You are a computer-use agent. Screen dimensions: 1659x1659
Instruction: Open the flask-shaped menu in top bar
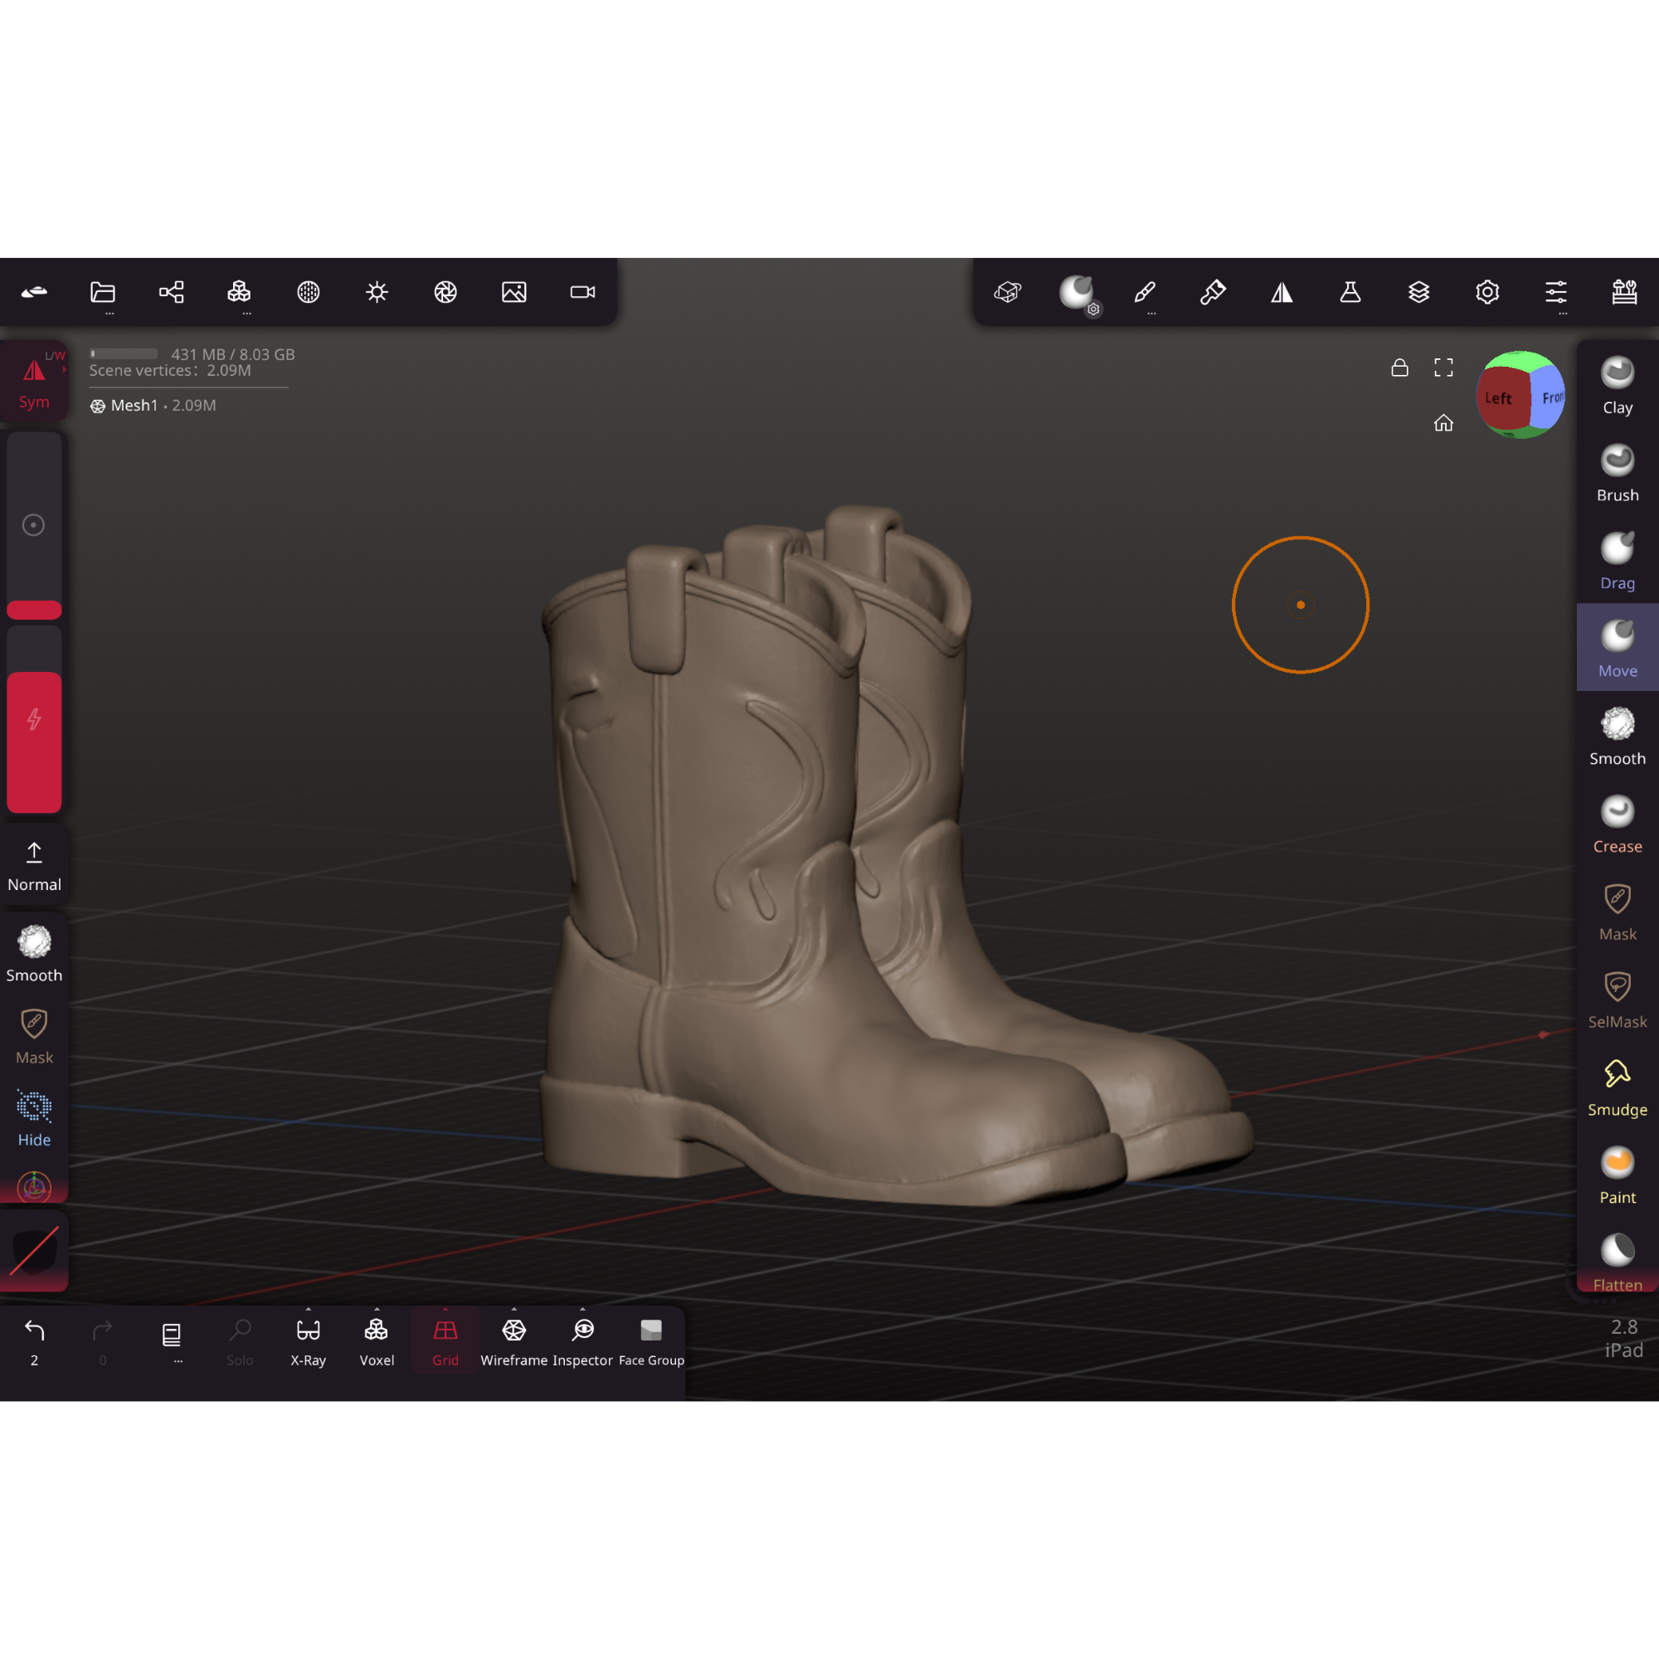[1350, 292]
